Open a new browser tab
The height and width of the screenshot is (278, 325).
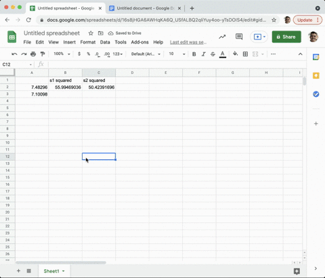[x=192, y=8]
